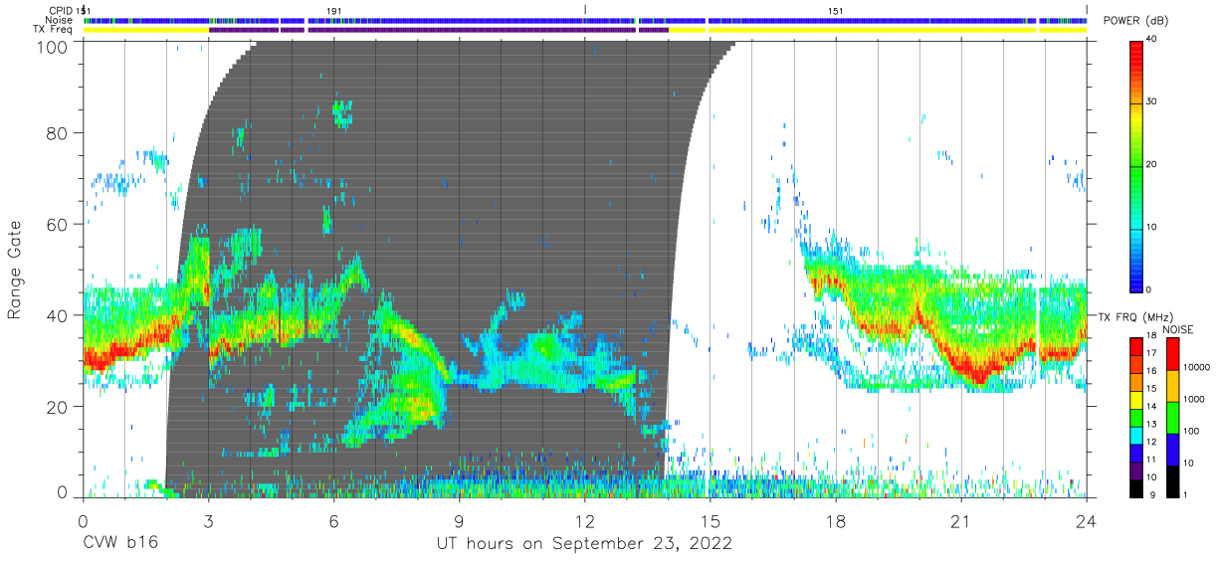Click the 9 tick on UT hours axis
Image resolution: width=1222 pixels, height=564 pixels.
(x=459, y=519)
